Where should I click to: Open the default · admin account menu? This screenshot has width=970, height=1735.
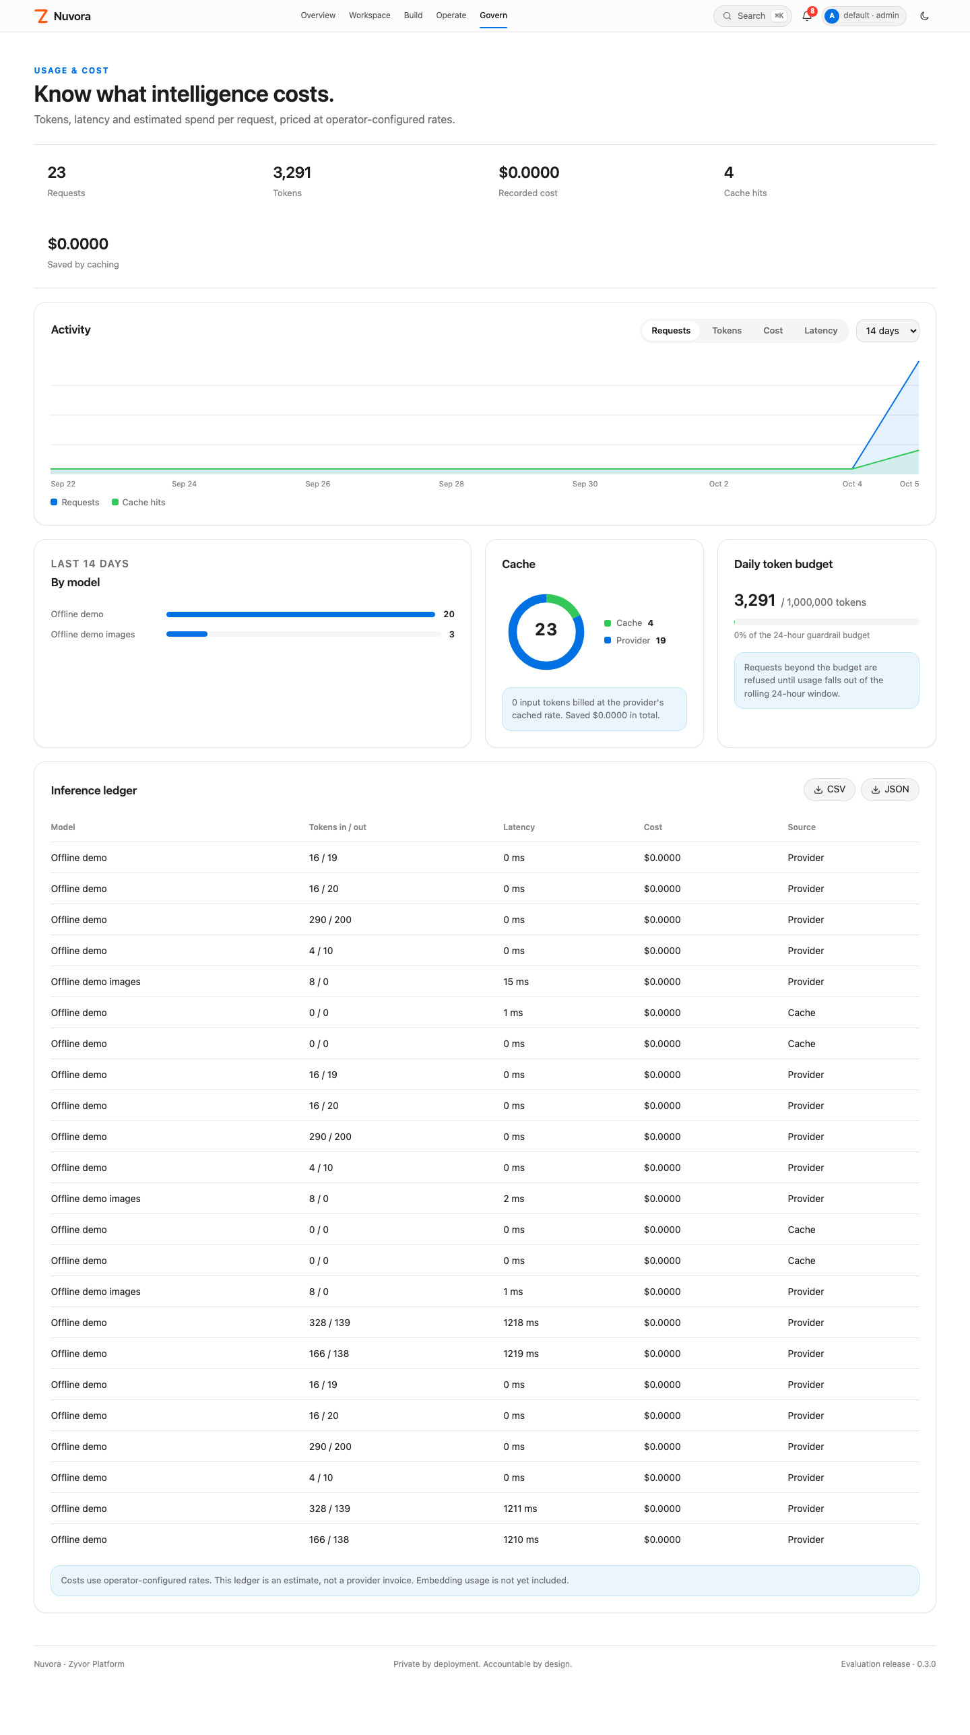(x=864, y=16)
